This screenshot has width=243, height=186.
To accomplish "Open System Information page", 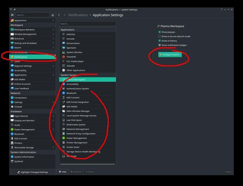I will tap(32, 157).
